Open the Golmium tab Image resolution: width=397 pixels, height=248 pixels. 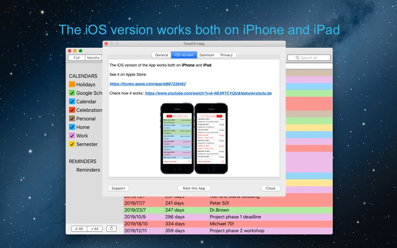pyautogui.click(x=207, y=55)
